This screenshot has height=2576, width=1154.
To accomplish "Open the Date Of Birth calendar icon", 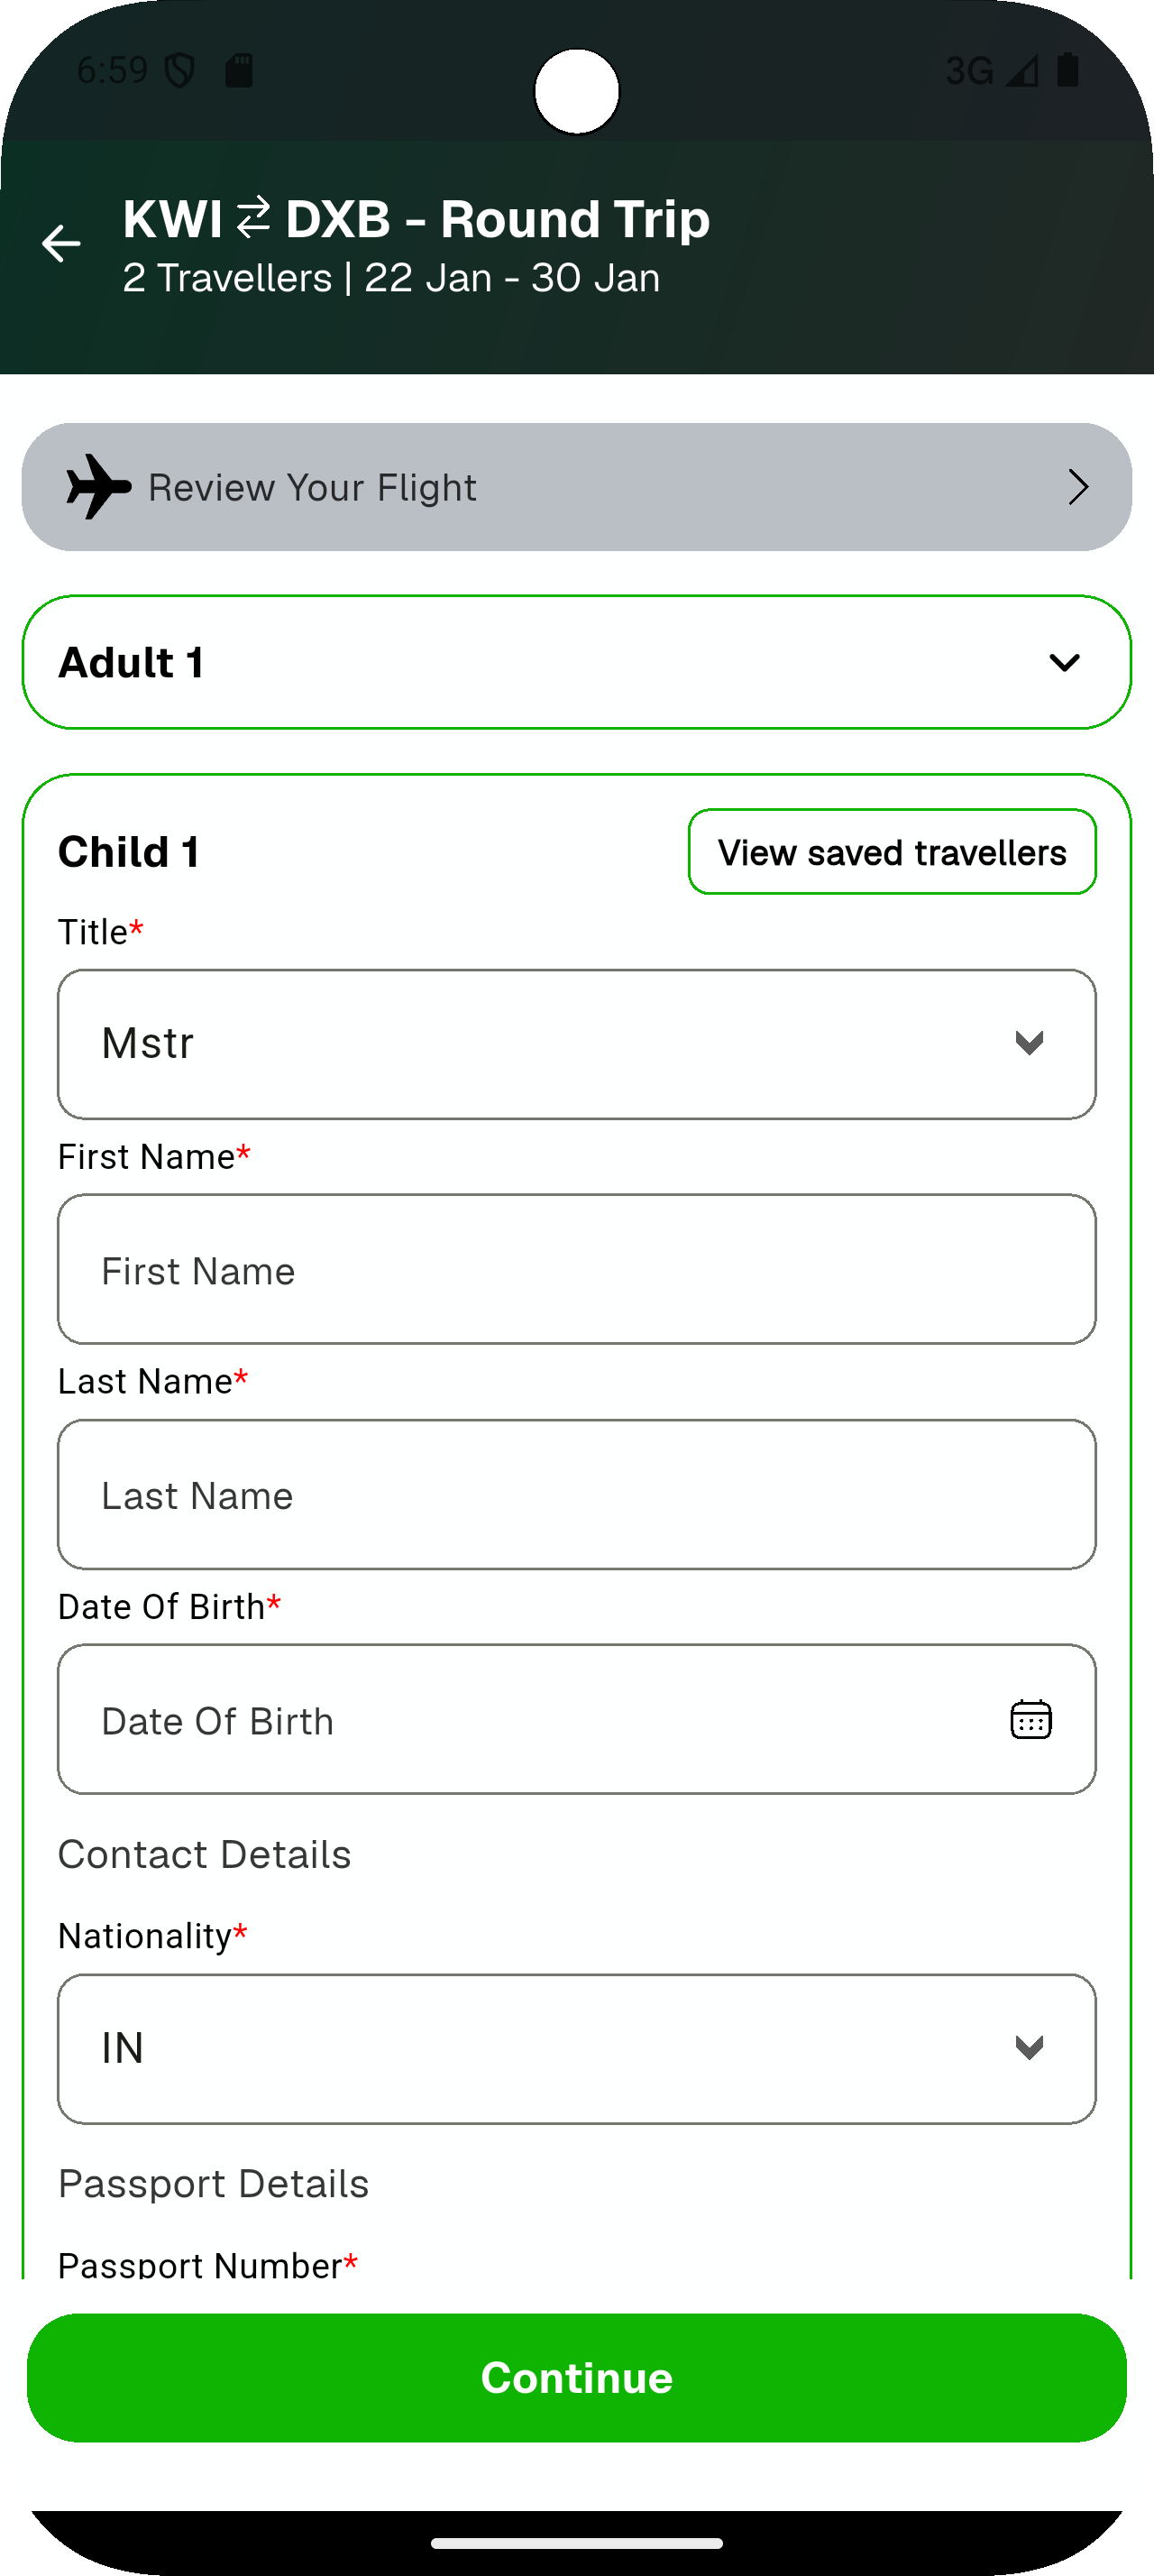I will [1030, 1720].
